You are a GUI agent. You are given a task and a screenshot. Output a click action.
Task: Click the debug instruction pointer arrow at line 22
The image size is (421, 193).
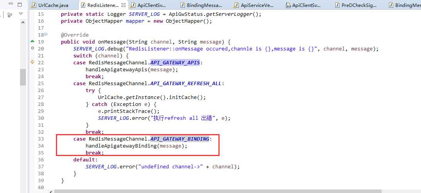click(32, 62)
